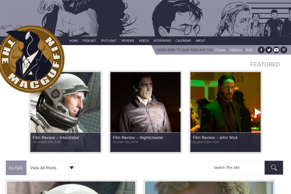Advance featured carousel with right arrow
Screen dimensions: 291x194
pos(258,112)
